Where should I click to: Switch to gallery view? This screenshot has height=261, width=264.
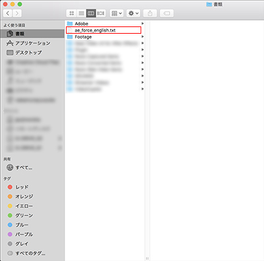[101, 13]
